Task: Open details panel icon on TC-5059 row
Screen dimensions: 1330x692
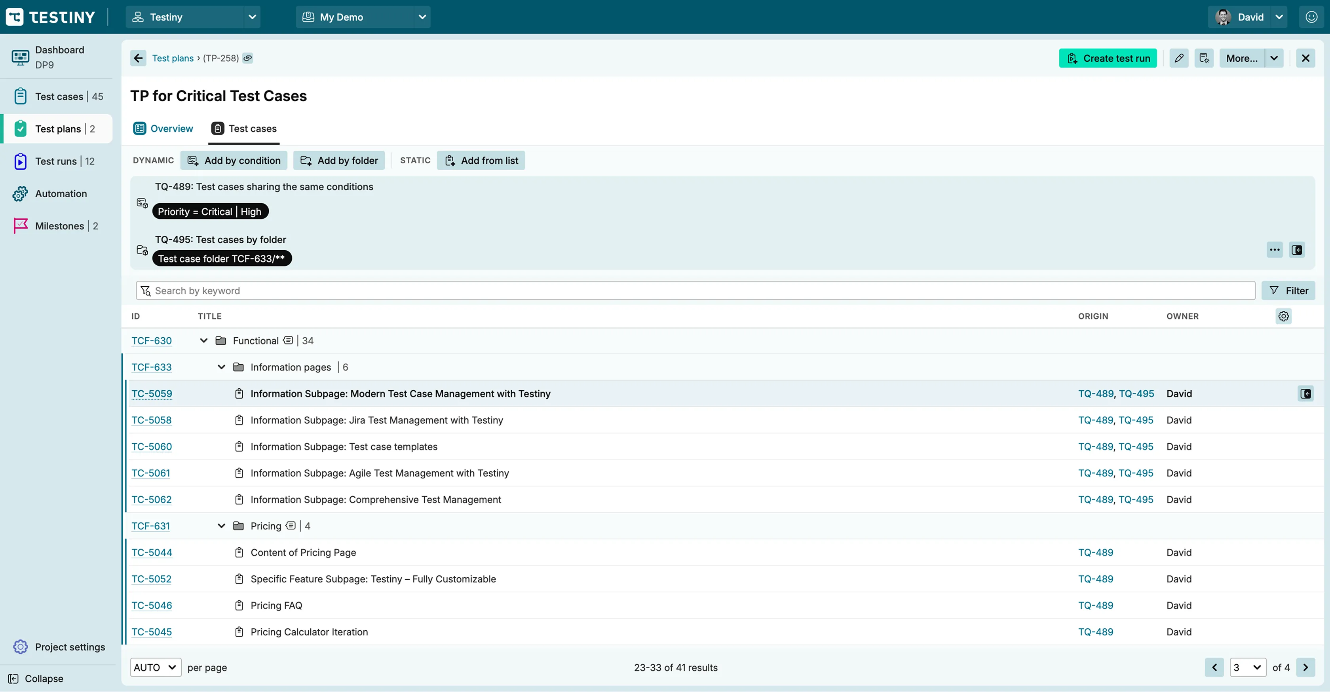Action: tap(1306, 394)
